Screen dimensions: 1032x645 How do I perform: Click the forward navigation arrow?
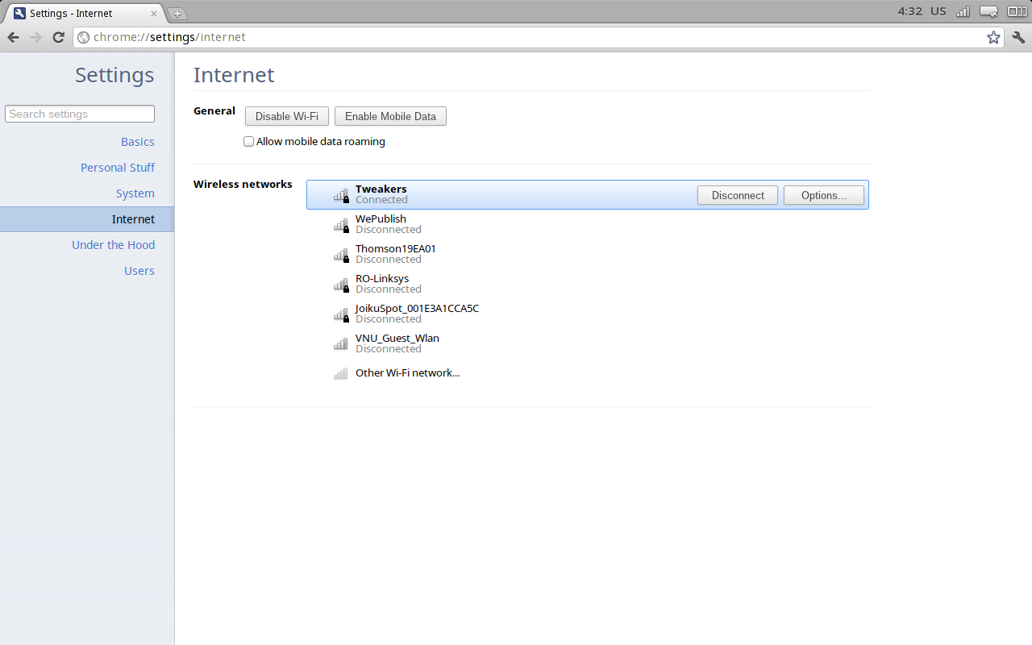pyautogui.click(x=35, y=37)
